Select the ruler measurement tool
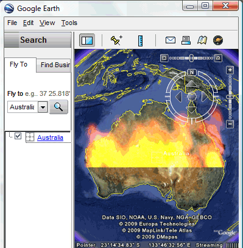The height and width of the screenshot is (248, 243). [x=140, y=40]
